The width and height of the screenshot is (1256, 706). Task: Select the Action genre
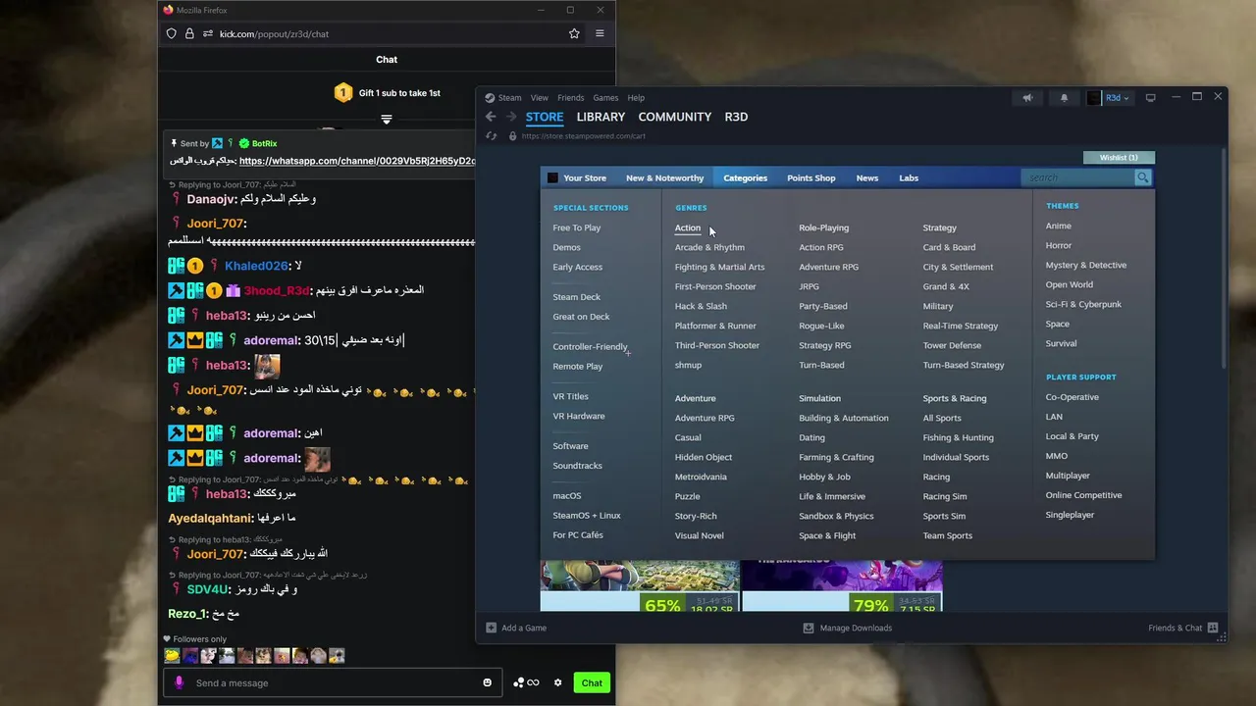coord(688,227)
